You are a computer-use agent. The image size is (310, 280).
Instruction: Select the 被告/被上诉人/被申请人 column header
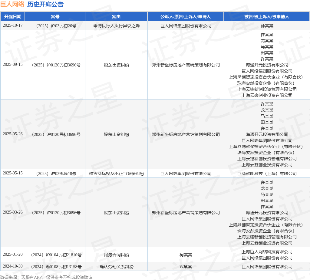pos(267,17)
